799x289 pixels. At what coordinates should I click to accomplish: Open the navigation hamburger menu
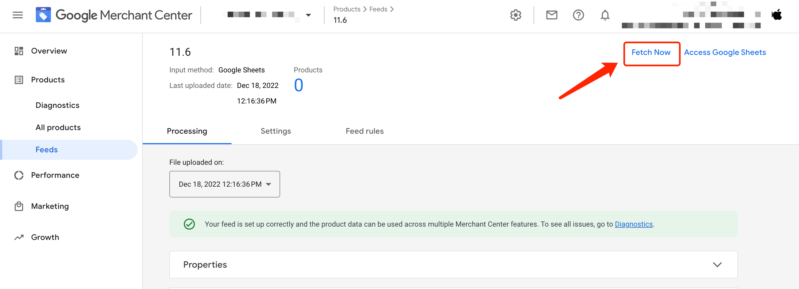click(18, 15)
